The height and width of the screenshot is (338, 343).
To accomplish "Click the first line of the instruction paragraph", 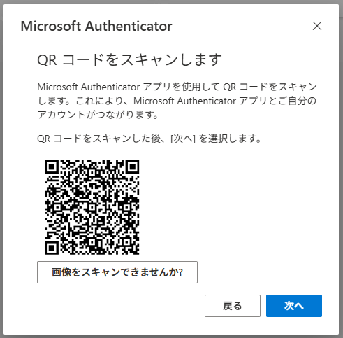I will pyautogui.click(x=177, y=87).
